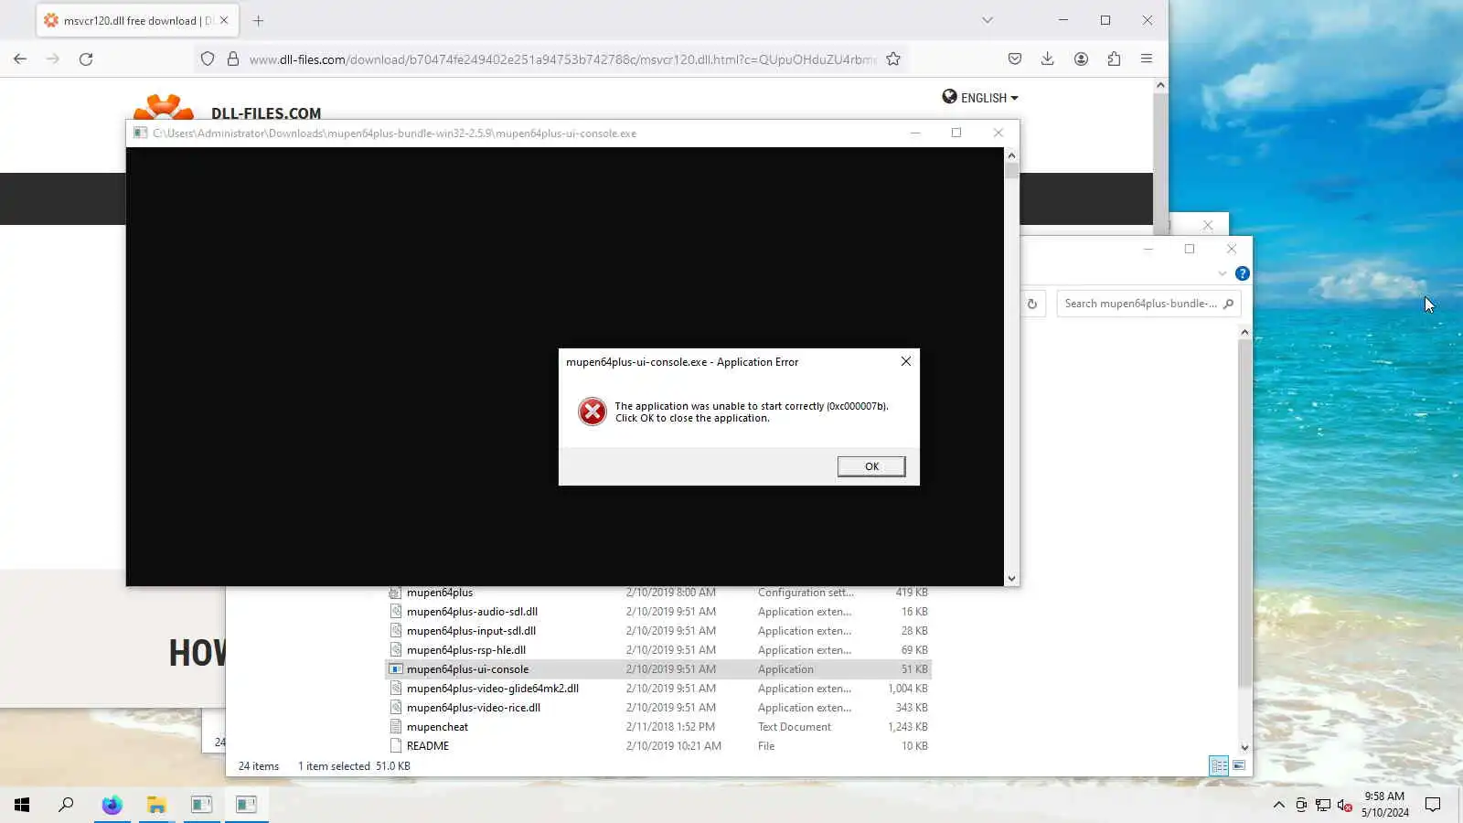Select mupen64plus-audio-sdl.dll file
The width and height of the screenshot is (1463, 823).
658,612
